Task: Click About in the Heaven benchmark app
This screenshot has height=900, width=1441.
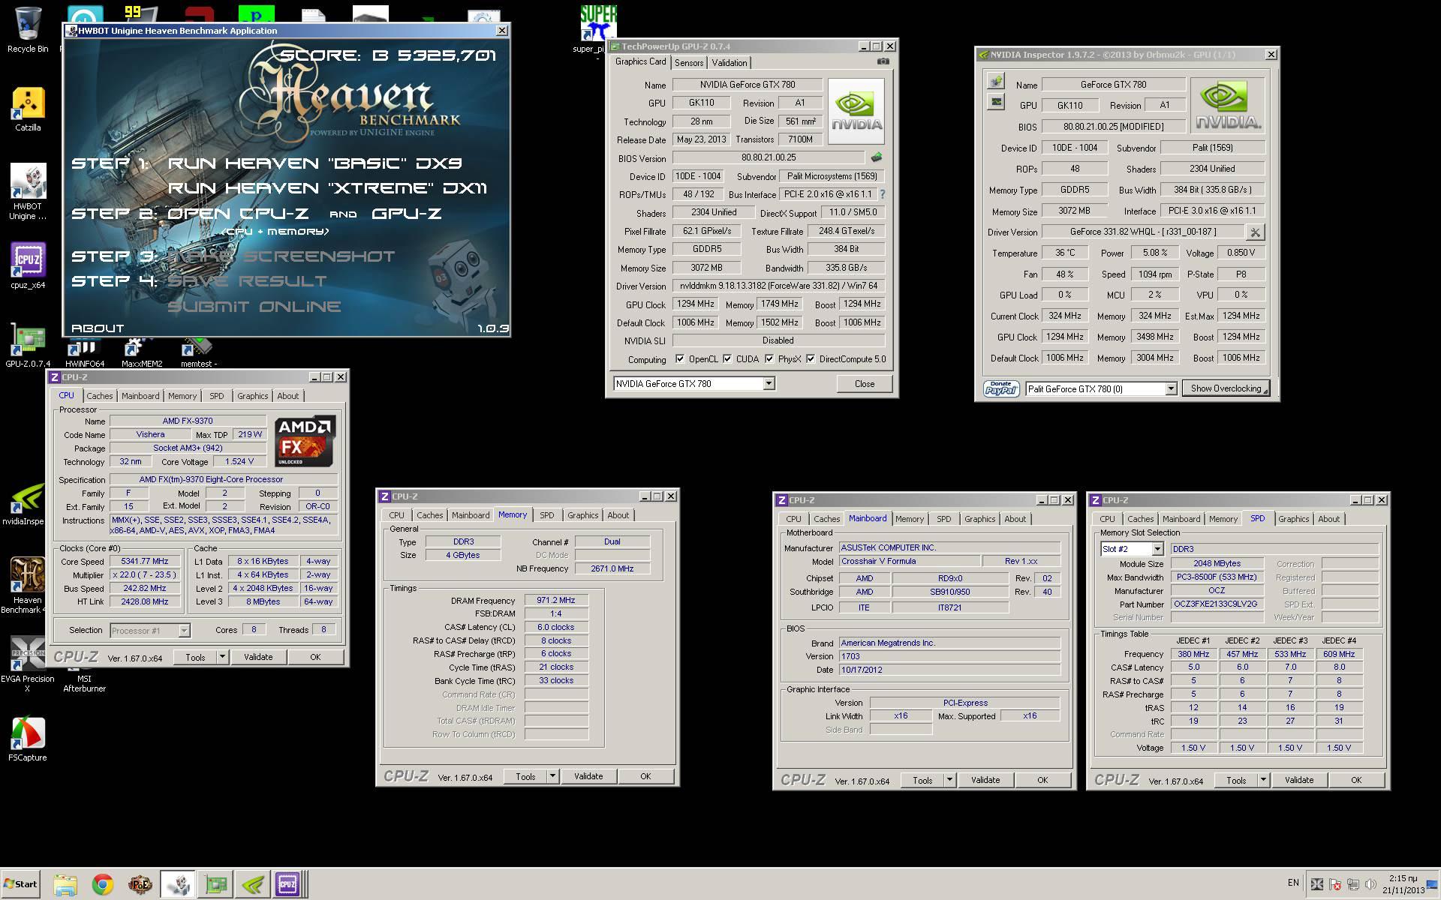Action: click(98, 328)
